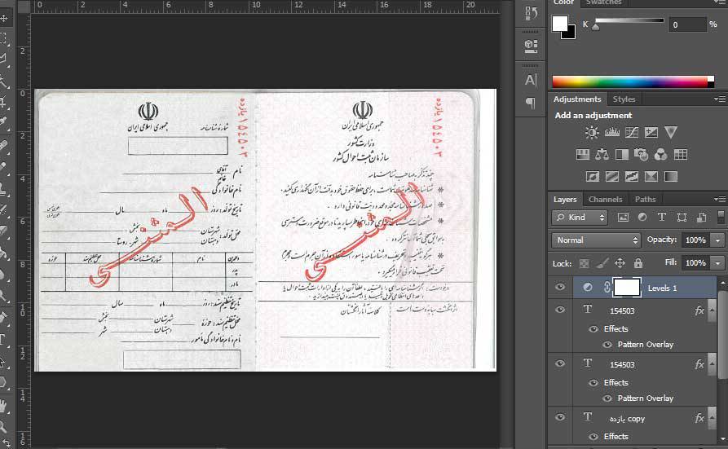The height and width of the screenshot is (449, 728).
Task: Click the envelope-shaped adjustment icon in bottom row
Action: click(x=651, y=177)
